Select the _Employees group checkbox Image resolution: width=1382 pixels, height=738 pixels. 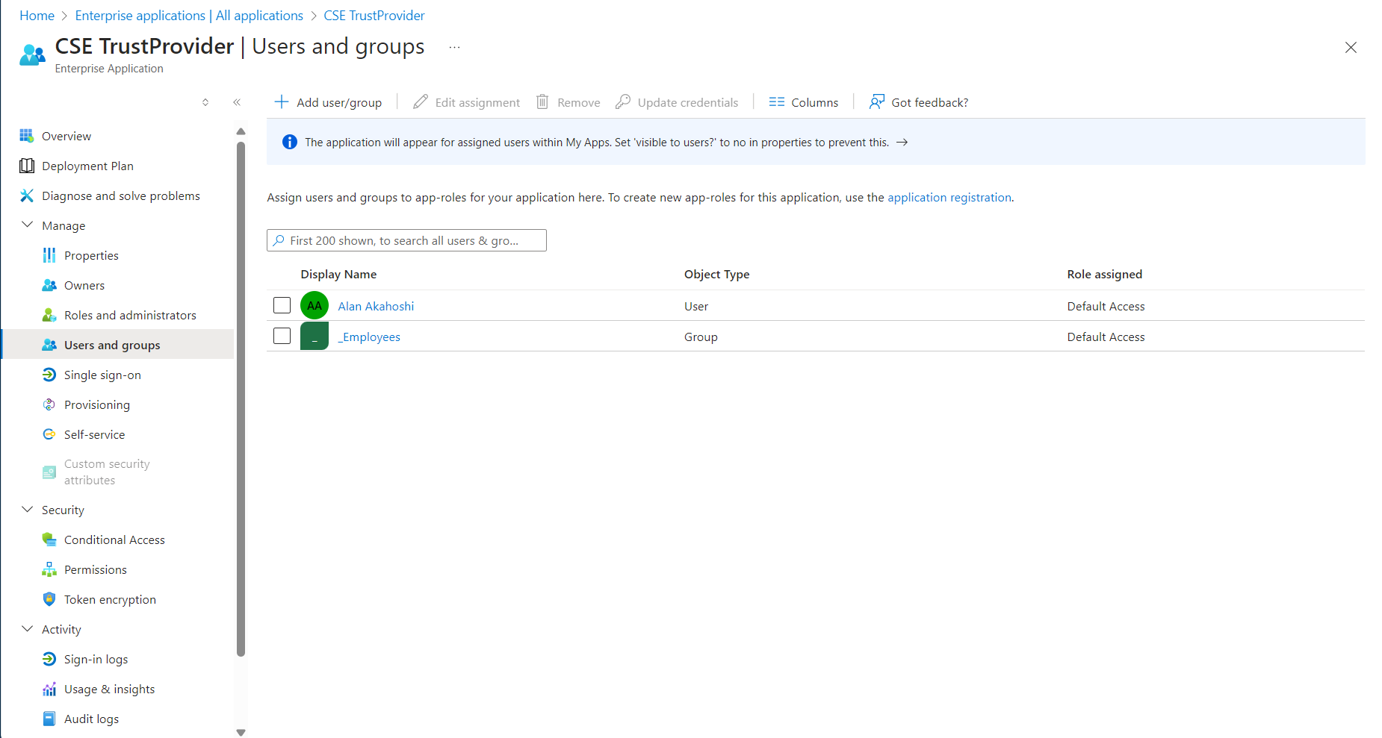(282, 337)
